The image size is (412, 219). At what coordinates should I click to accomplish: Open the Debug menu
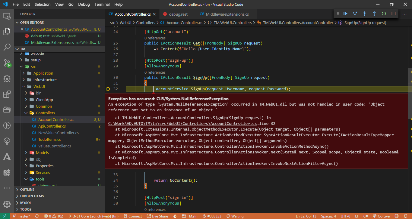coord(84,4)
